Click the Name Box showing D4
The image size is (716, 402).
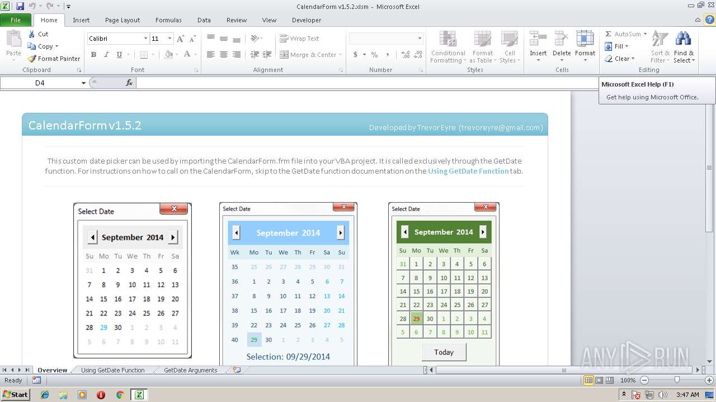pyautogui.click(x=40, y=83)
